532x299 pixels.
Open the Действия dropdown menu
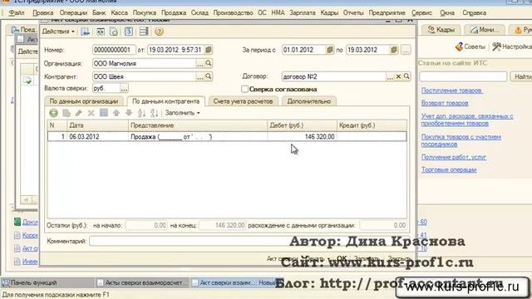58,32
